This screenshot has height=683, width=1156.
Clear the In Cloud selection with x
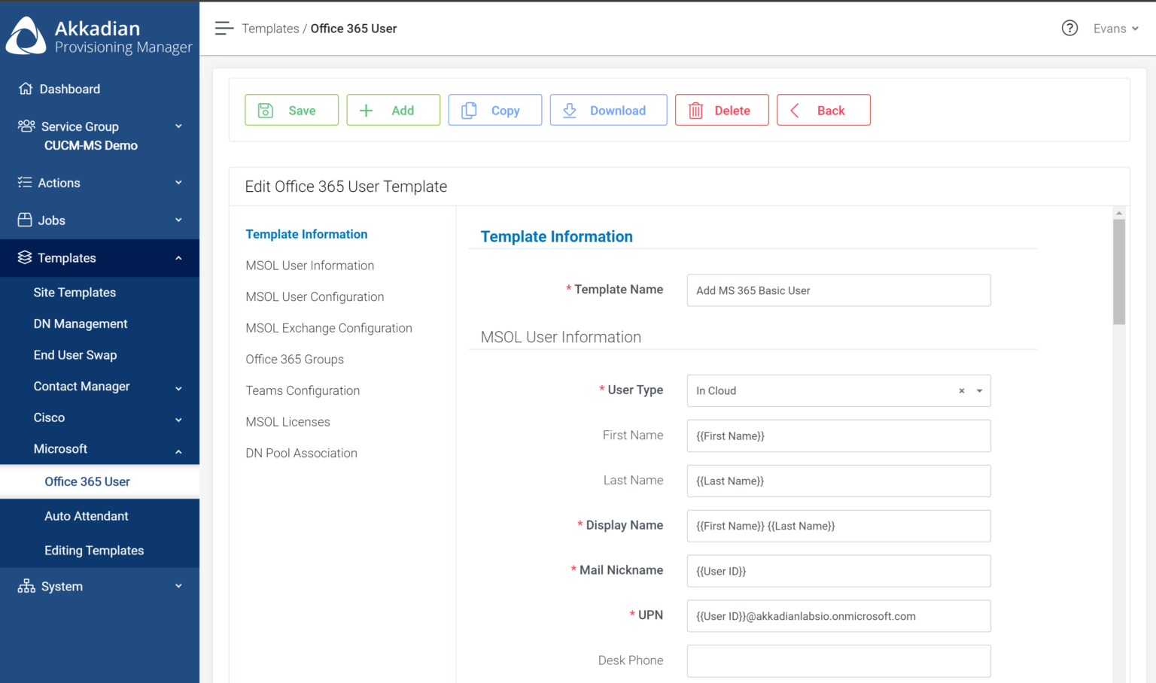pyautogui.click(x=961, y=390)
